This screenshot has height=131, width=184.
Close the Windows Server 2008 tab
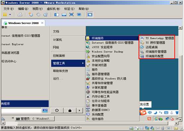[42, 23]
